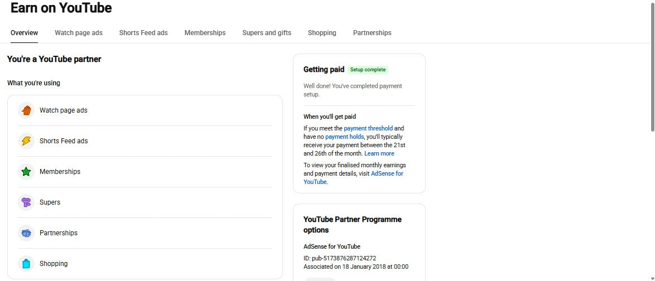Select Shopping list row text
The image size is (655, 281).
(x=54, y=264)
